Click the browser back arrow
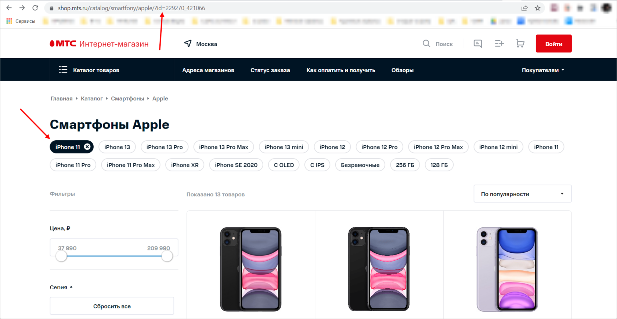This screenshot has height=319, width=617. click(x=9, y=8)
